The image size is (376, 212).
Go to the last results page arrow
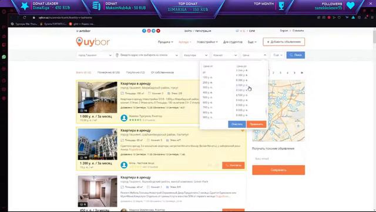tap(302, 72)
